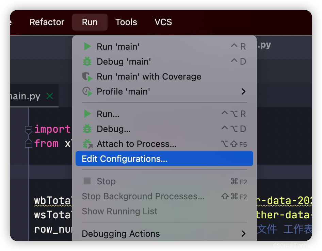Click the green Run 'main' play icon
The height and width of the screenshot is (251, 322).
pyautogui.click(x=87, y=47)
